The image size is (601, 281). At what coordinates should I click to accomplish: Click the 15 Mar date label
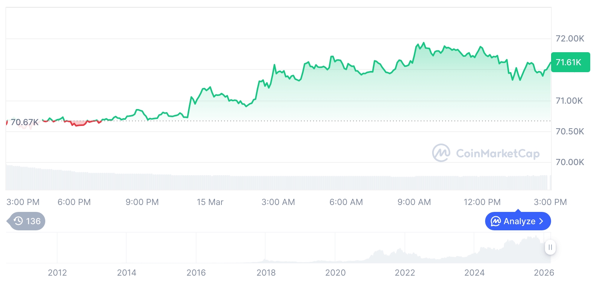[210, 202]
